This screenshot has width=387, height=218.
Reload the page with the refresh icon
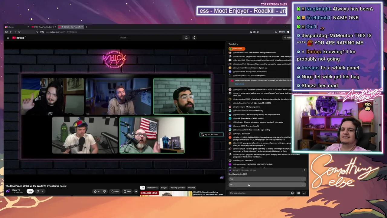click(19, 32)
